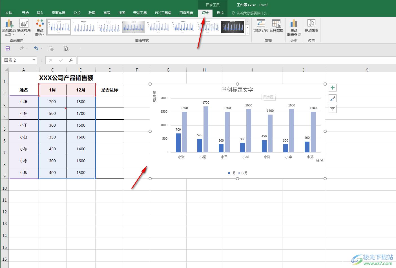Viewport: 396px width, 268px height.
Task: Click the Redo arrow icon
Action: coord(21,48)
